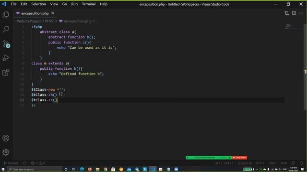Open Task View on the taskbar
307x172 pixels.
(73, 169)
